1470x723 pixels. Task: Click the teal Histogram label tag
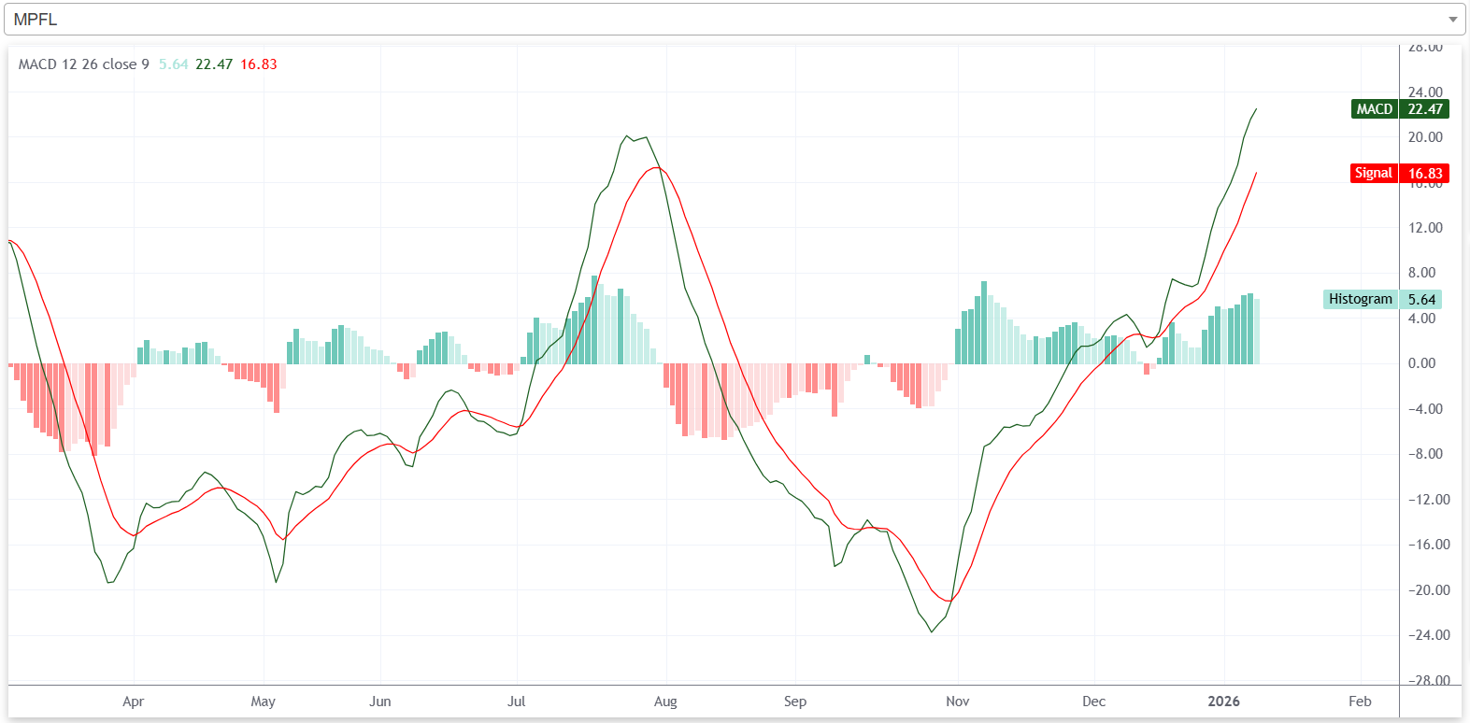tap(1360, 299)
